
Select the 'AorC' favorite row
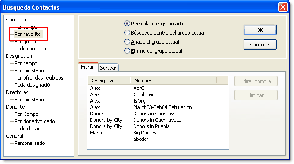tap(158, 88)
